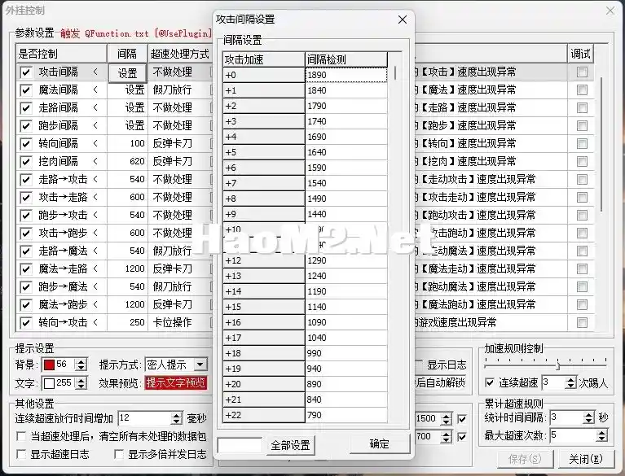625x476 pixels.
Task: Click the 提示文字预览 red preview
Action: tap(176, 383)
